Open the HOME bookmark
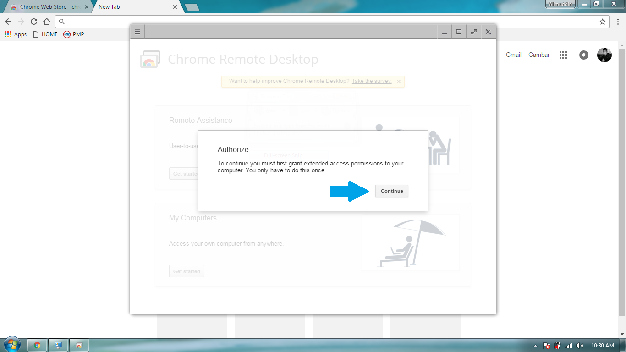 (45, 34)
